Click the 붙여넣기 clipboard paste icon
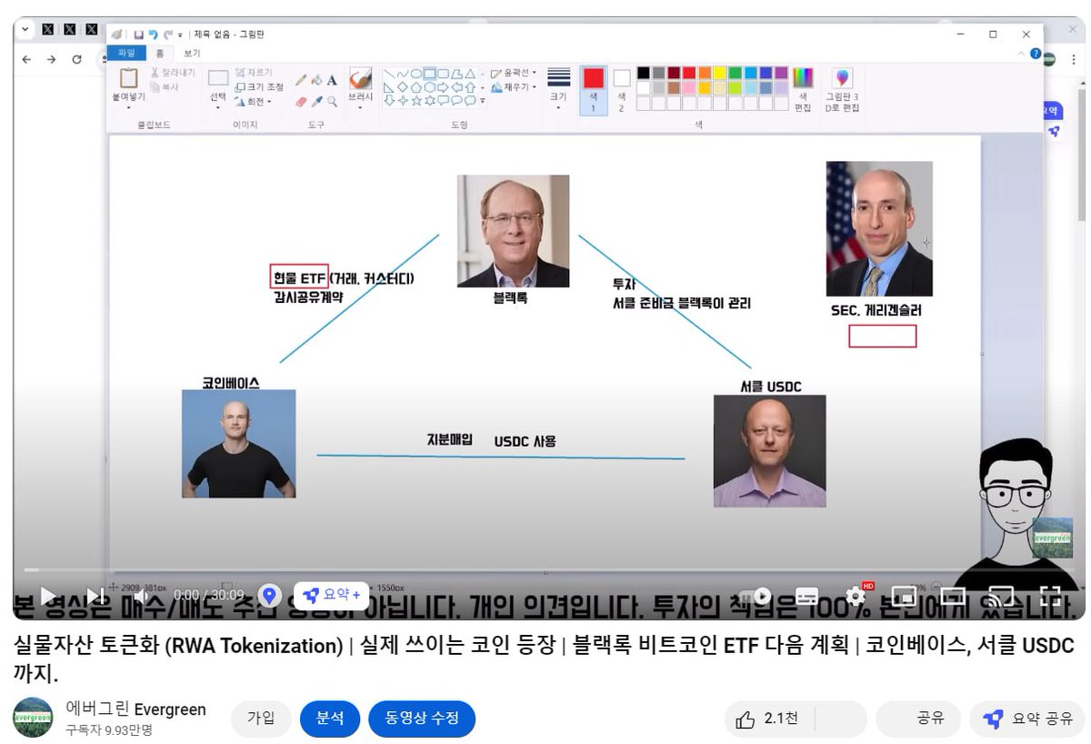Image resolution: width=1091 pixels, height=744 pixels. pos(129,78)
